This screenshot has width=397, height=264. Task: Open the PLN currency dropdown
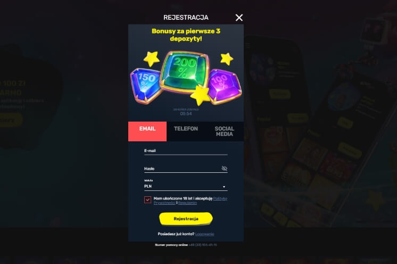186,186
